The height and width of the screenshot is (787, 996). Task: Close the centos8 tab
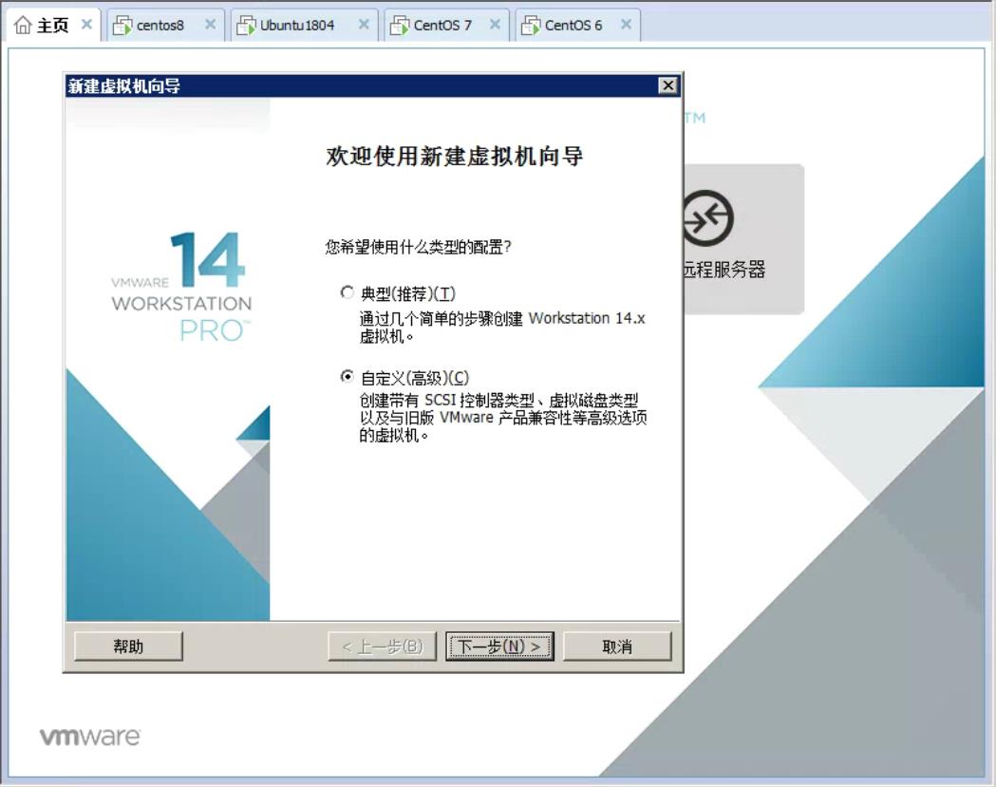(x=210, y=24)
